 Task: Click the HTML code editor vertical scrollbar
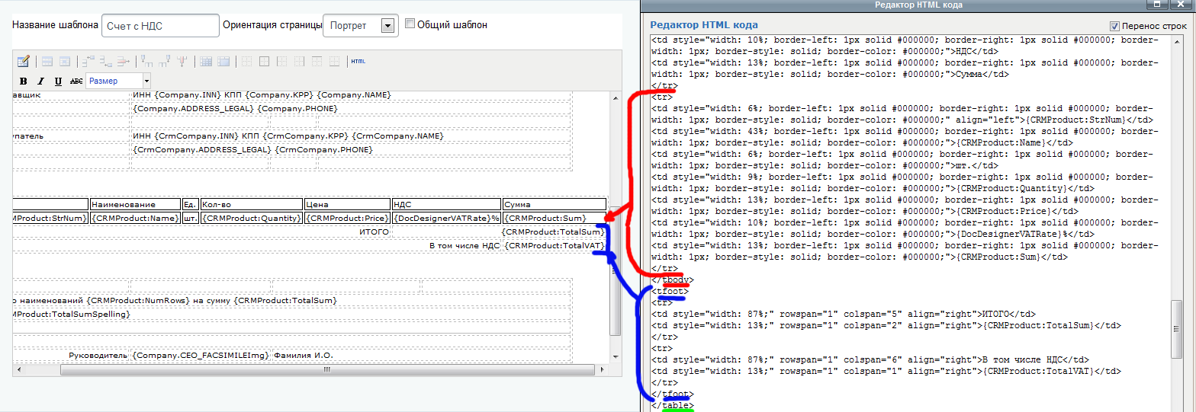1176,319
